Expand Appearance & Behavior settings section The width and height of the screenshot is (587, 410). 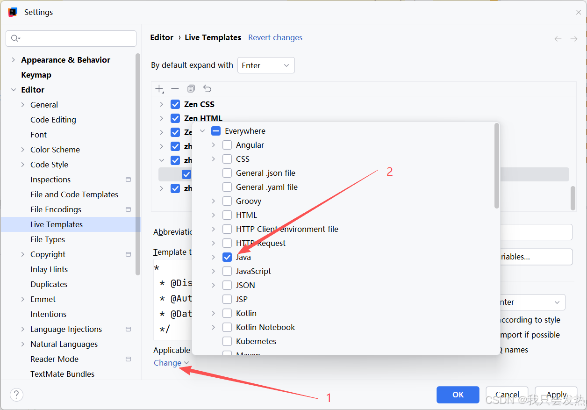[x=14, y=60]
